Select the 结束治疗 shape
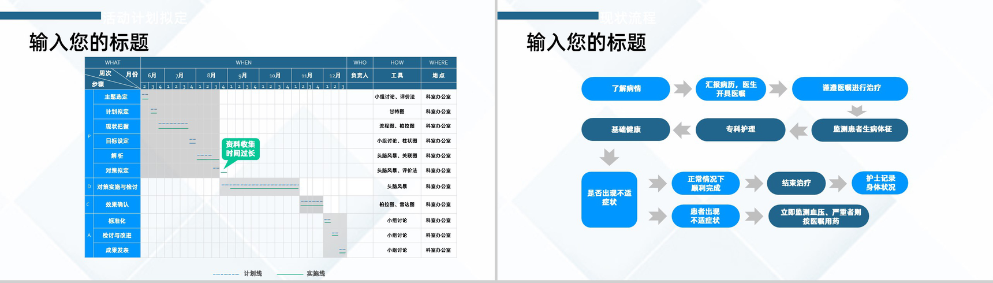993x283 pixels. 796,183
